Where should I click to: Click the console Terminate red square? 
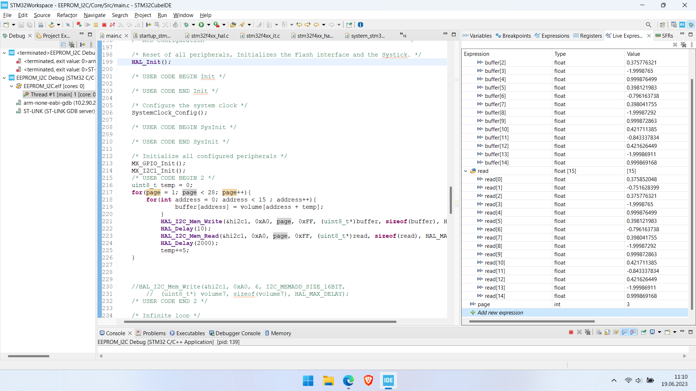pos(571,332)
